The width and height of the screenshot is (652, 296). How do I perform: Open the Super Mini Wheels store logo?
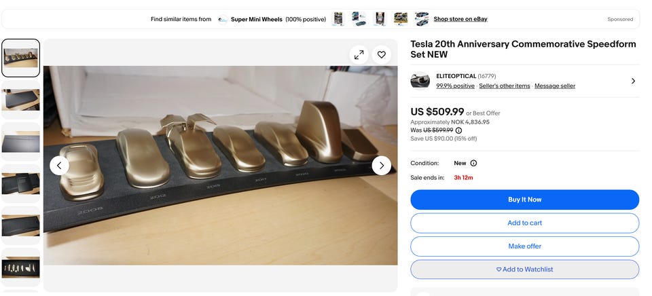point(223,19)
